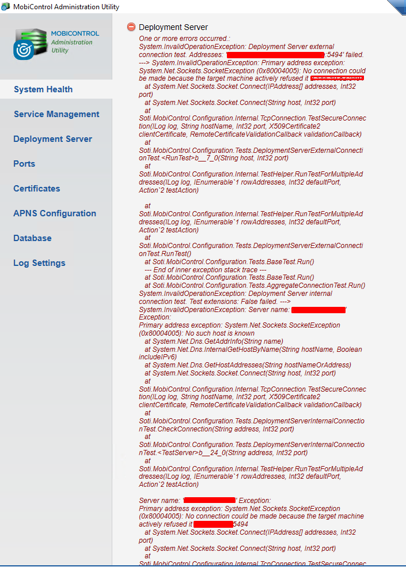Go to Service Management
Screen dimensions: 406x567
56,114
